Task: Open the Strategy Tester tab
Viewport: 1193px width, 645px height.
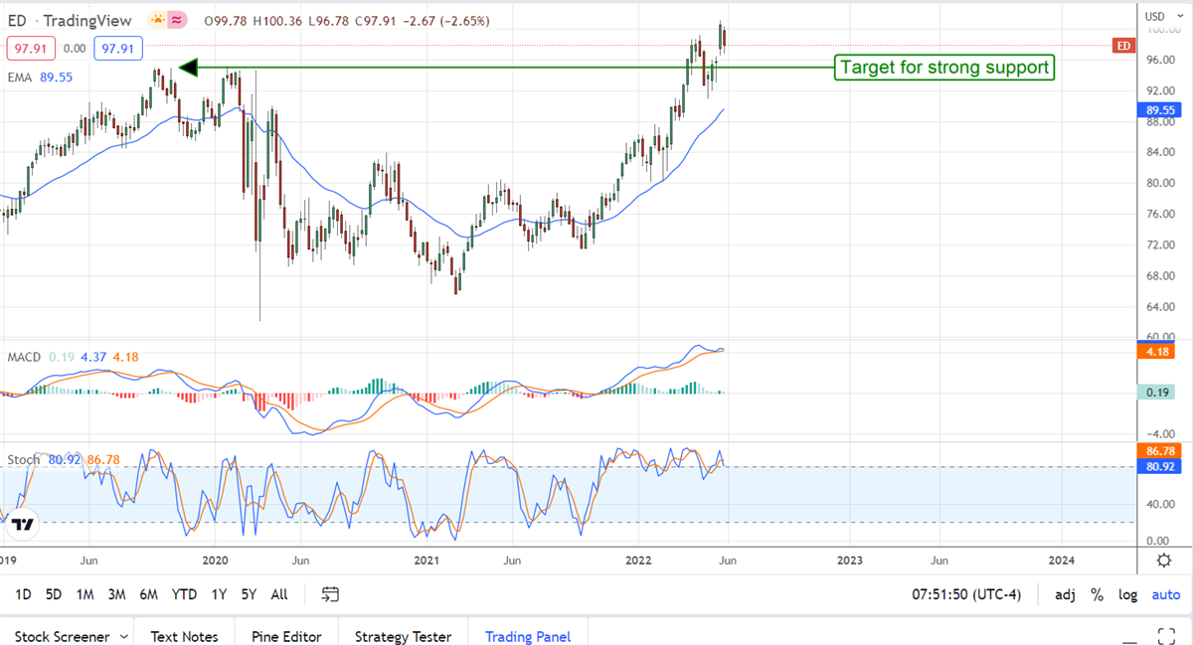Action: click(x=403, y=636)
